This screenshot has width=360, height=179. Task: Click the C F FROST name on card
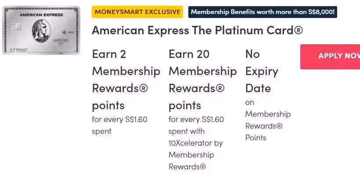coord(18,50)
